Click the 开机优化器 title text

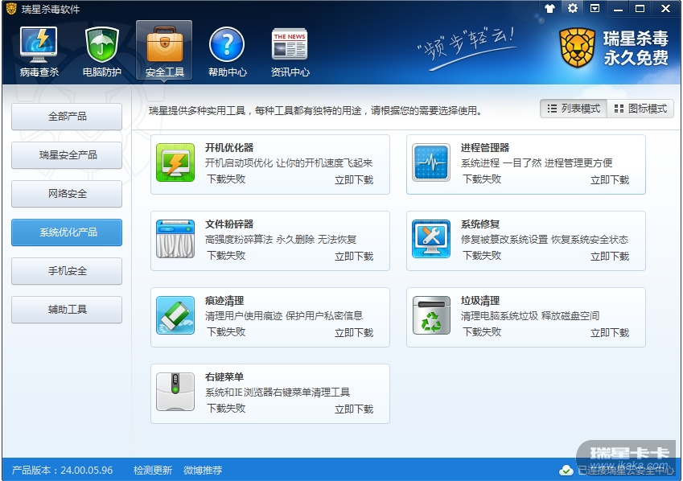(x=229, y=148)
